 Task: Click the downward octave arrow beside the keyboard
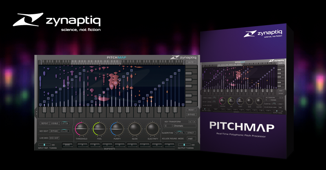click(37, 114)
